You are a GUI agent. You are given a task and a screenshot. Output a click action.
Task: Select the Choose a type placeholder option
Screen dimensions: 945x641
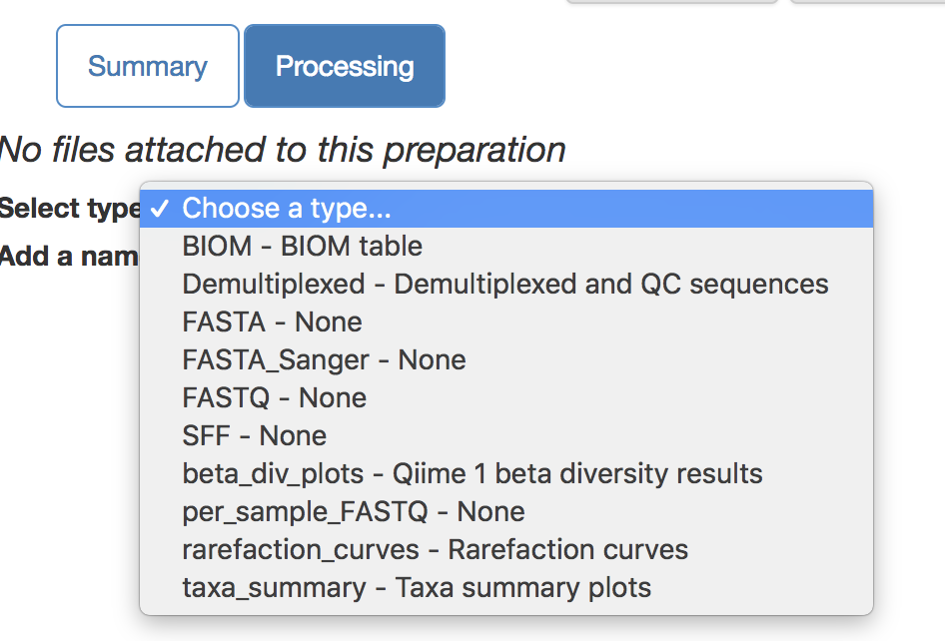pyautogui.click(x=287, y=209)
